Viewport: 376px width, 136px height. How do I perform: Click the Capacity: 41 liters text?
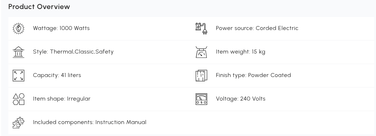click(x=57, y=75)
